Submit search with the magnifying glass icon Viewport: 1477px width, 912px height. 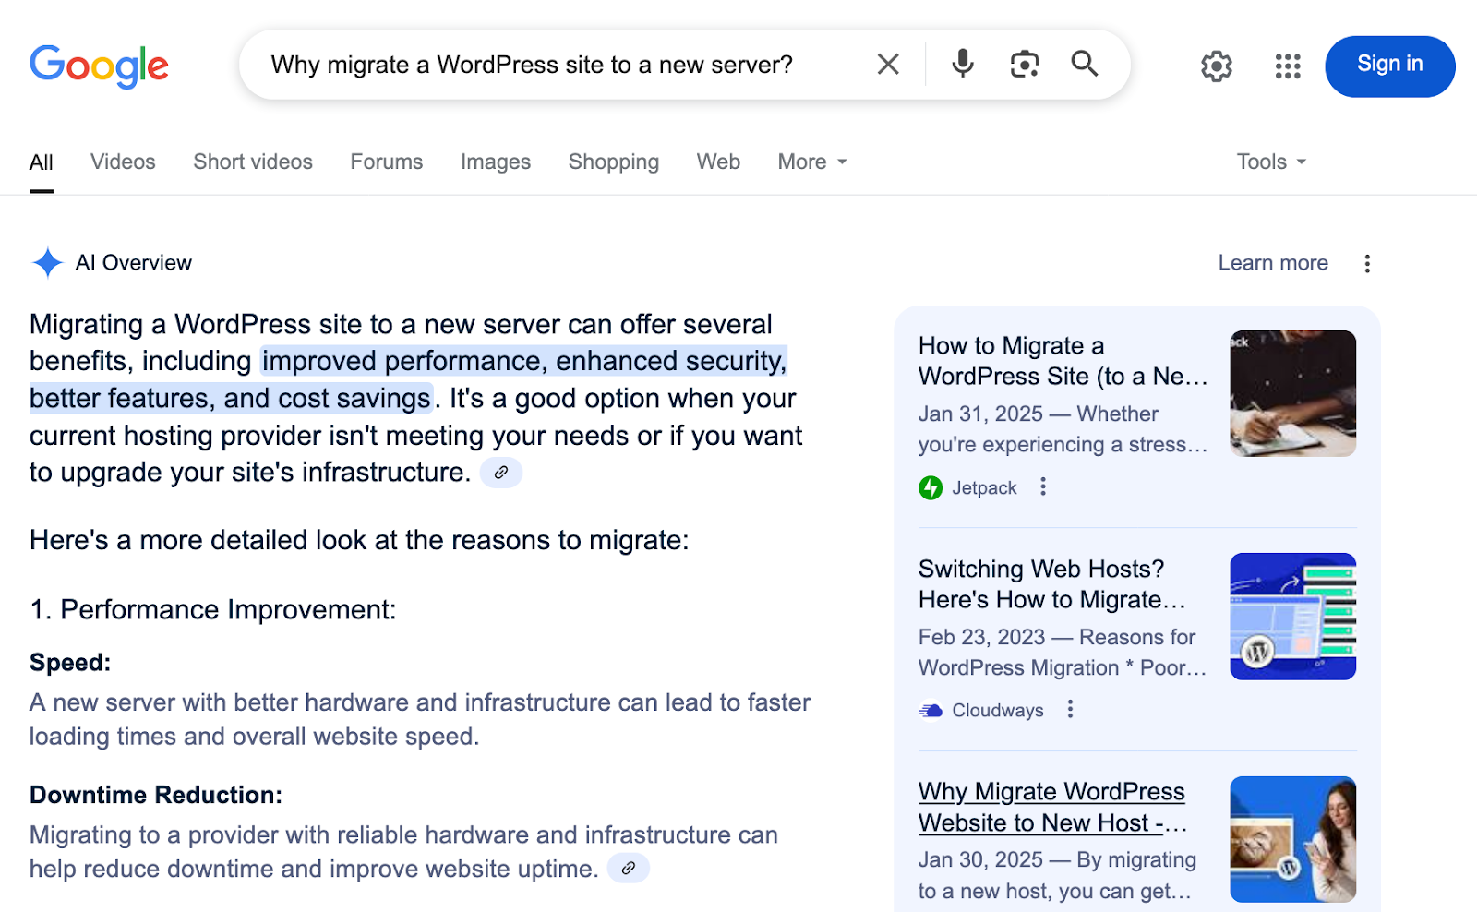1085,64
